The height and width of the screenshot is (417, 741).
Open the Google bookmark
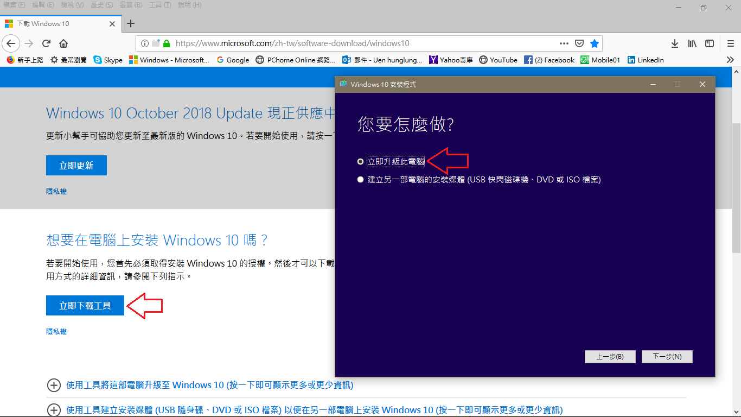pyautogui.click(x=233, y=60)
